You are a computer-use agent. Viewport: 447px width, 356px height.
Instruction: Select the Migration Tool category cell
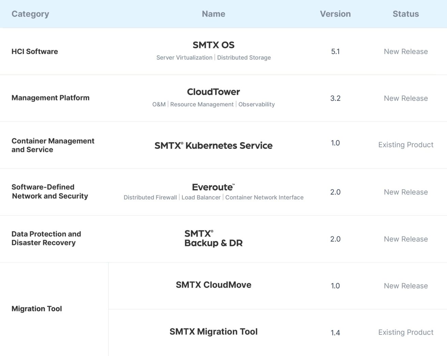tap(37, 309)
